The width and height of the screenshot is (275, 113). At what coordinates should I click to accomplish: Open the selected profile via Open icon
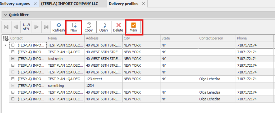click(x=104, y=27)
